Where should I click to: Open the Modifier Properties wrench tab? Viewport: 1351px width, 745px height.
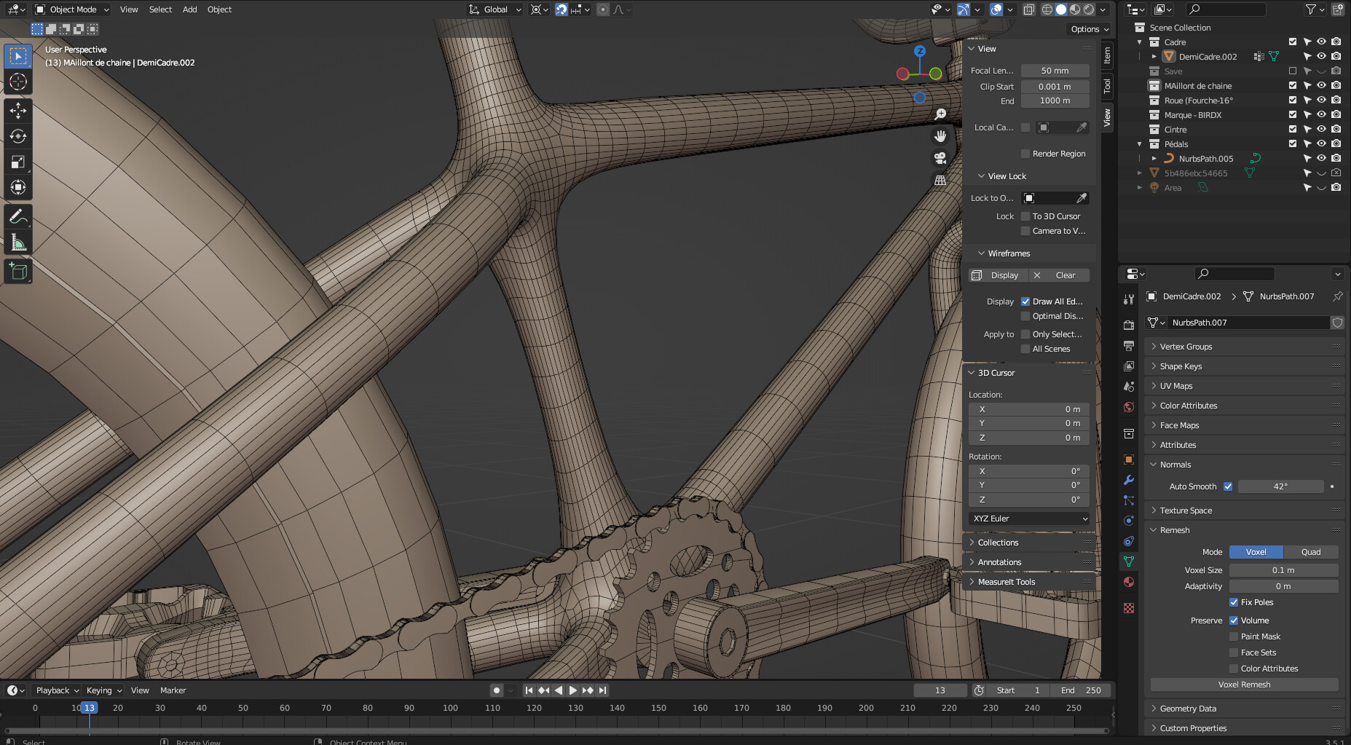(1128, 480)
